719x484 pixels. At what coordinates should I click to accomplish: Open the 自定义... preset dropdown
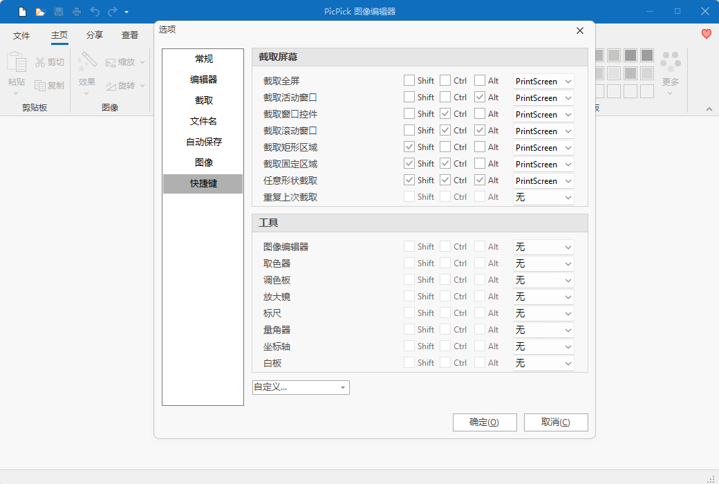click(x=301, y=387)
